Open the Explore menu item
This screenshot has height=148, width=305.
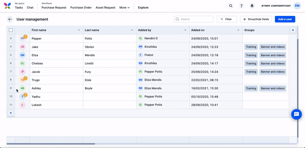point(143,8)
